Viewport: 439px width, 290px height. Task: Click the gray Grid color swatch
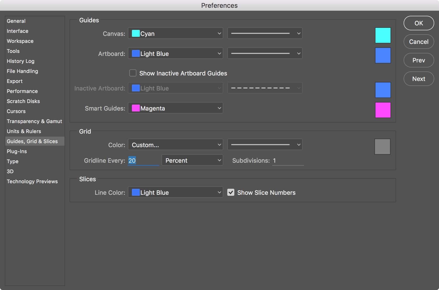pos(382,147)
